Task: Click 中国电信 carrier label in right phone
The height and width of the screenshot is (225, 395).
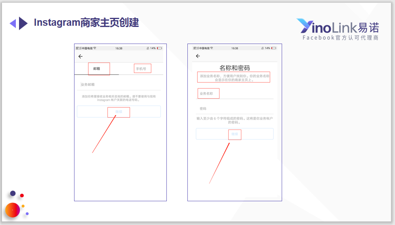Action: (204, 48)
